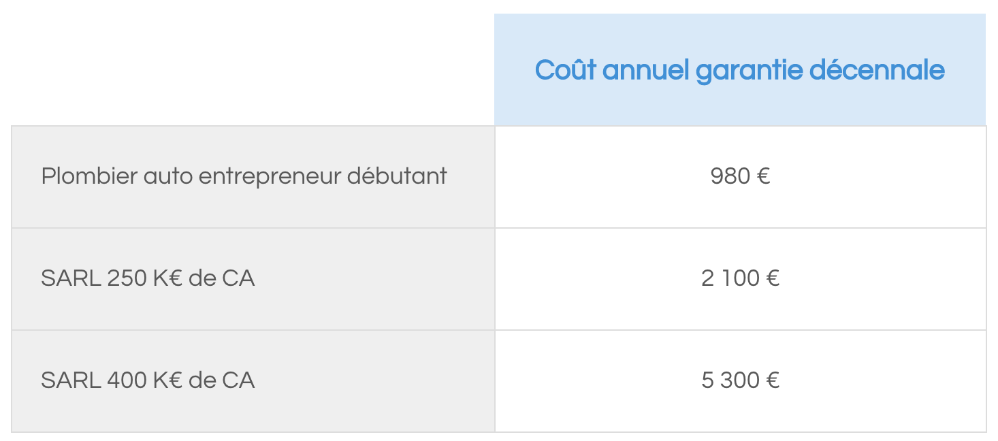The height and width of the screenshot is (441, 998).
Task: Click the euro symbol after 980
Action: (x=763, y=177)
